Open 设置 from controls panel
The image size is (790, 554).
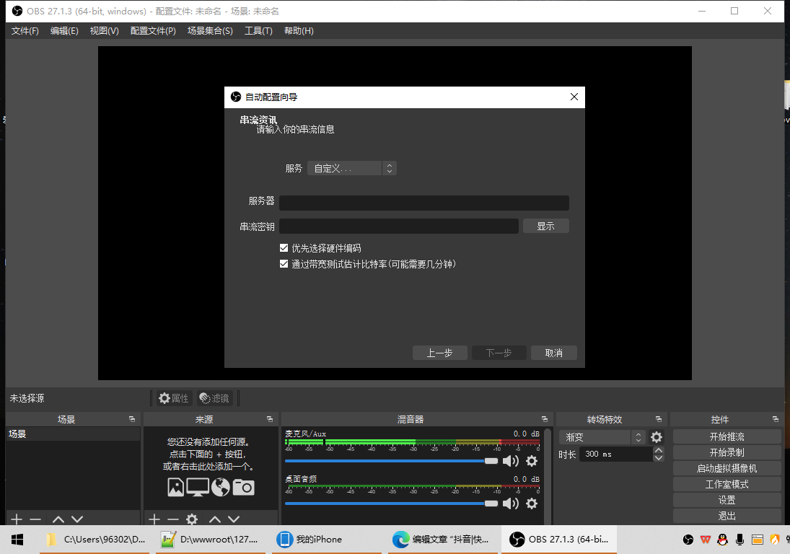(727, 500)
